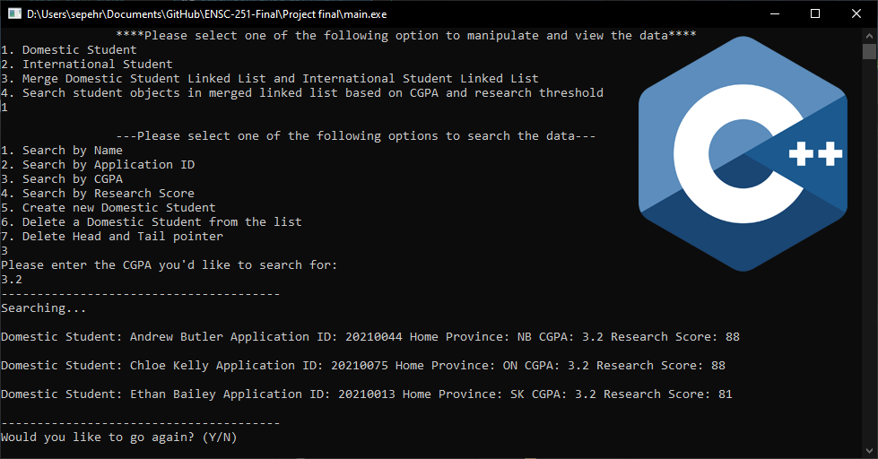Click 'Please enter the CGPA' prompt line
Screen dimensions: 878x459
click(170, 265)
